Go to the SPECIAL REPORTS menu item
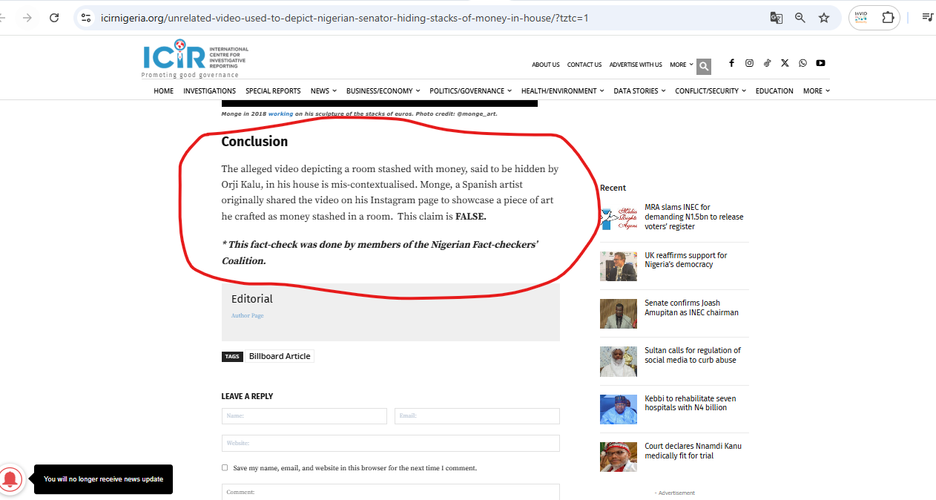 273,91
